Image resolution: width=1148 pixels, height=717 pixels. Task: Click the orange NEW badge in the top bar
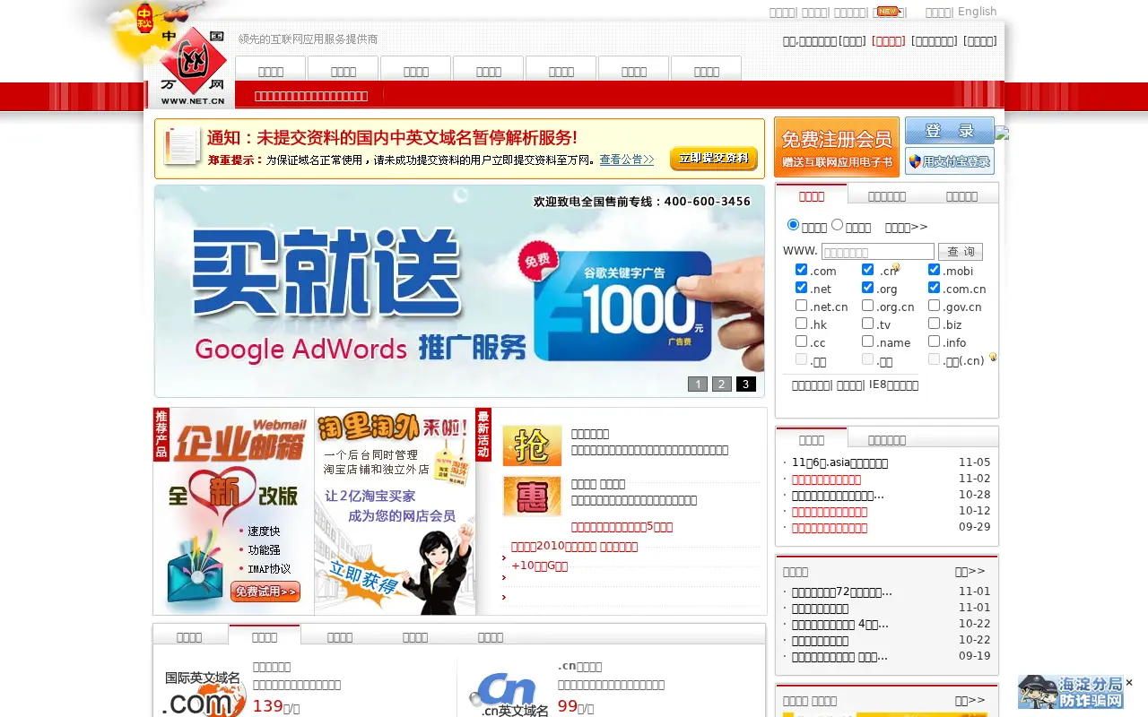pos(888,12)
